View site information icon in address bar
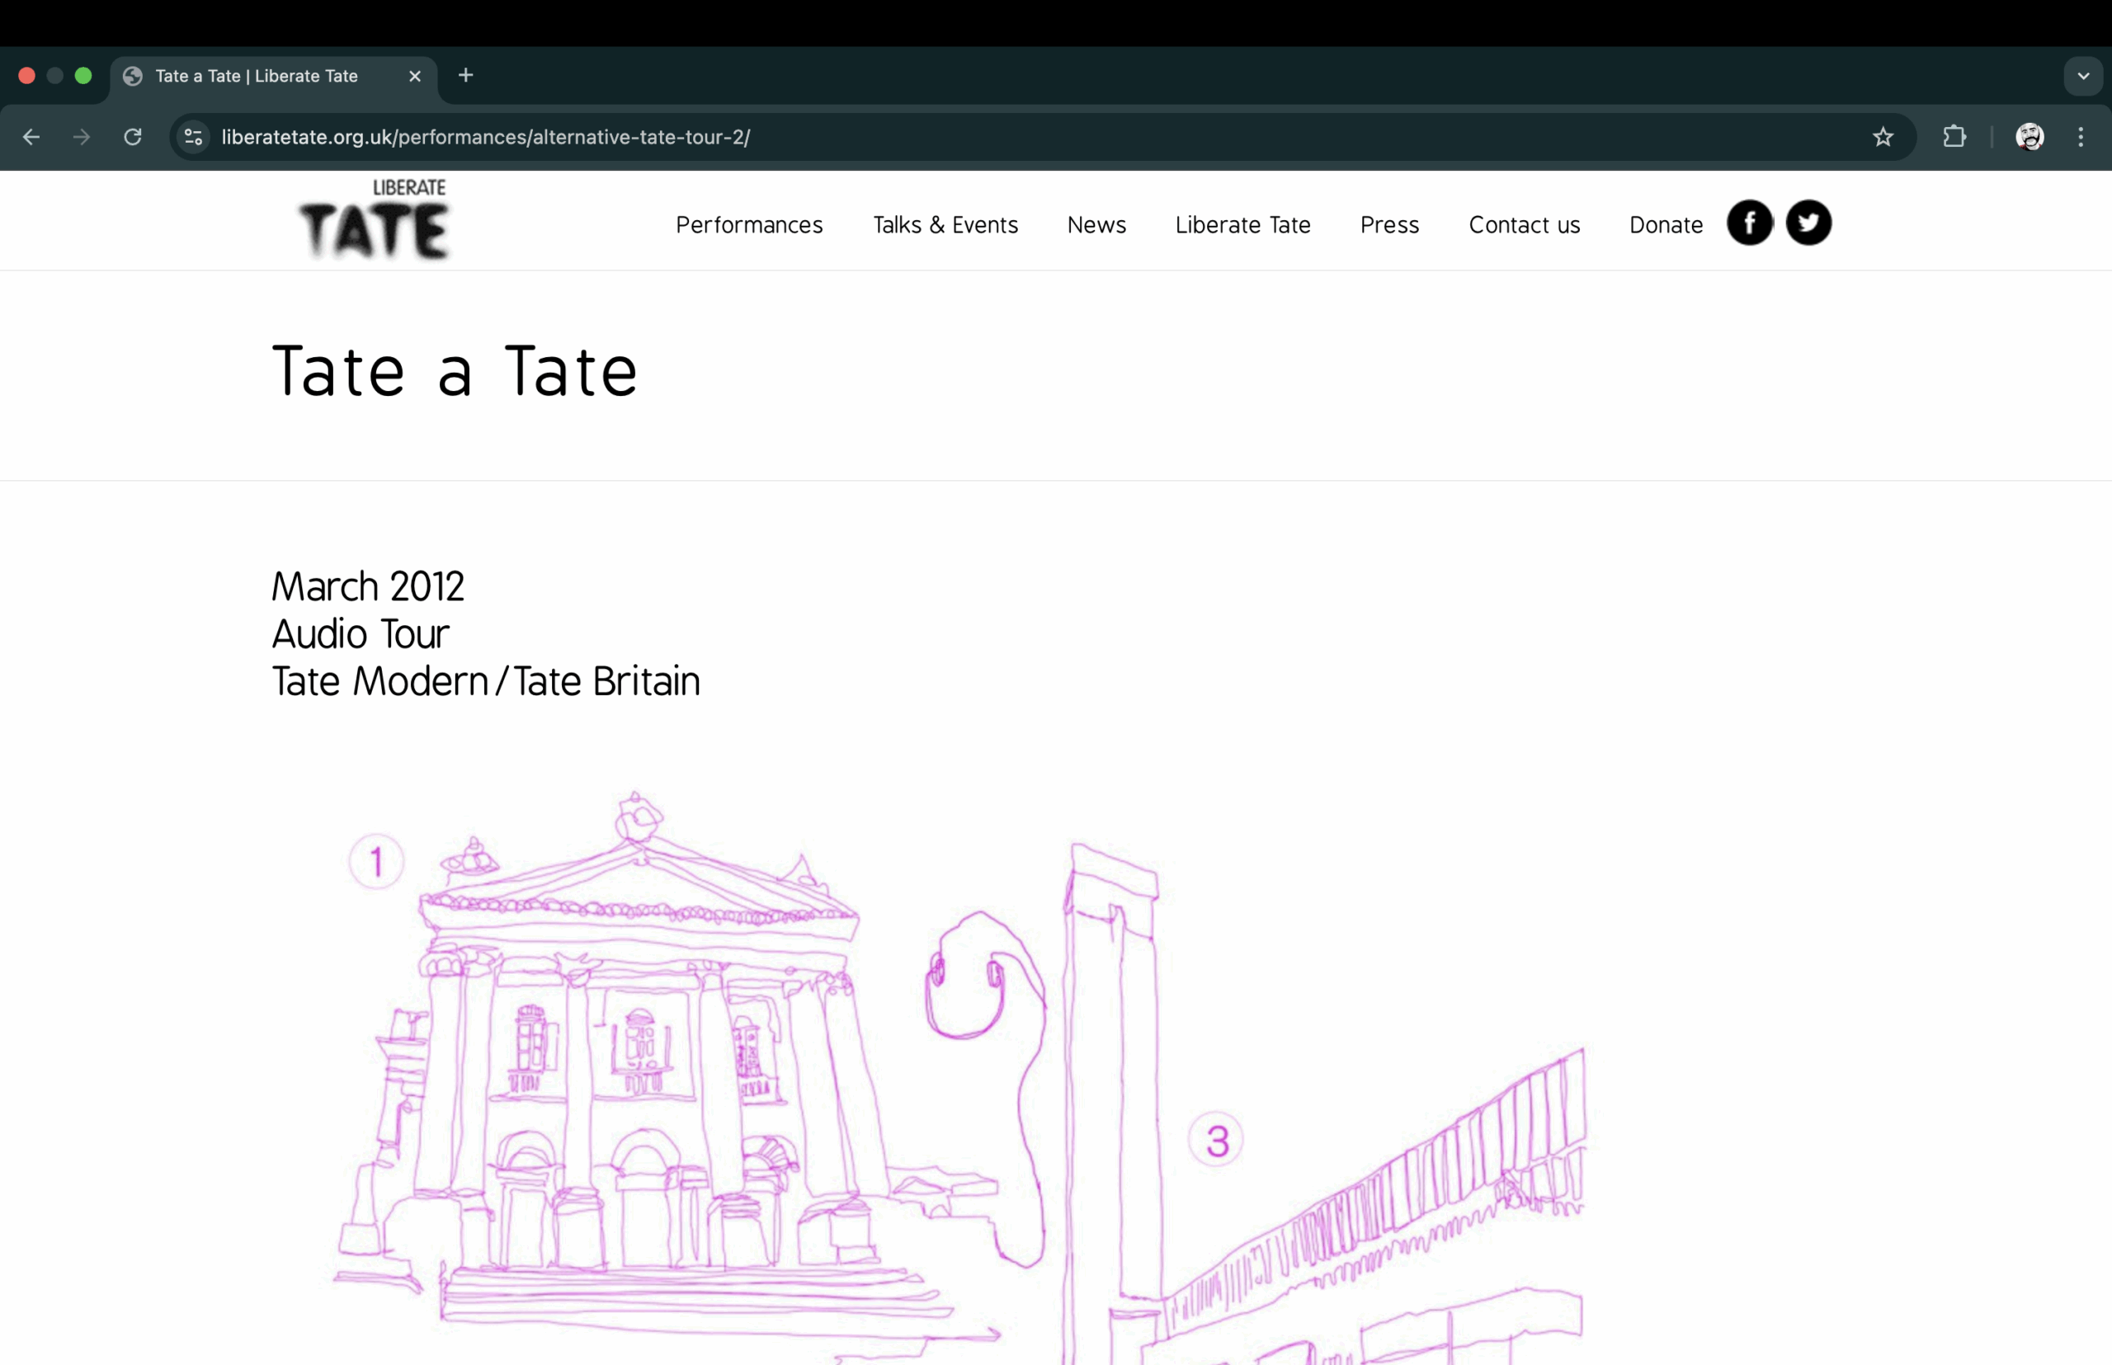2112x1365 pixels. click(193, 137)
